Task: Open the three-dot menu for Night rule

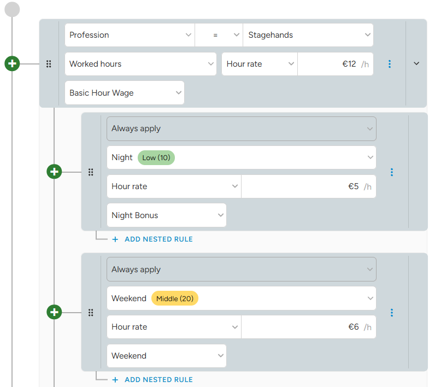Action: click(x=392, y=172)
